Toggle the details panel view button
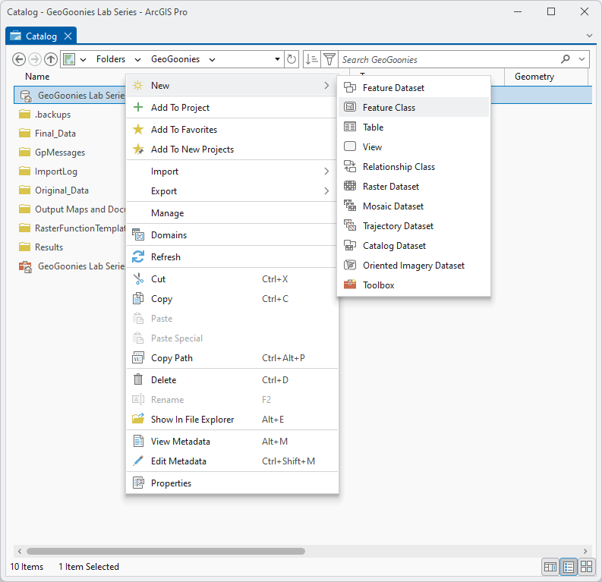Viewport: 602px width, 582px height. [x=551, y=567]
